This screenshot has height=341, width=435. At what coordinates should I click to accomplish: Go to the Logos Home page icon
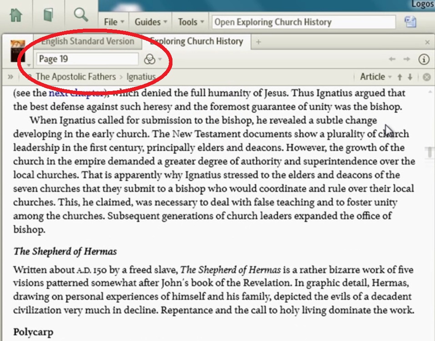(x=16, y=15)
